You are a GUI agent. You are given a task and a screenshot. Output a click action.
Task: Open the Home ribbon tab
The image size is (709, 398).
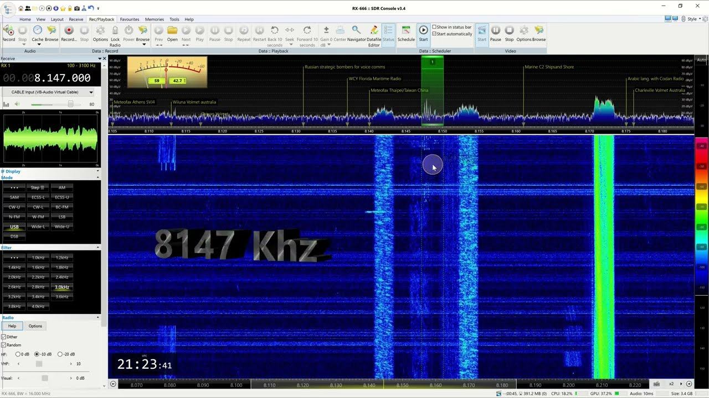tap(25, 19)
